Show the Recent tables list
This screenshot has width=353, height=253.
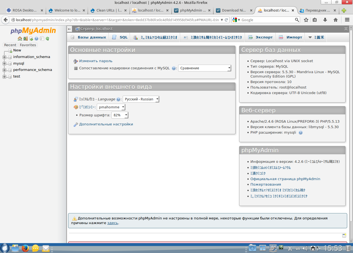point(10,45)
